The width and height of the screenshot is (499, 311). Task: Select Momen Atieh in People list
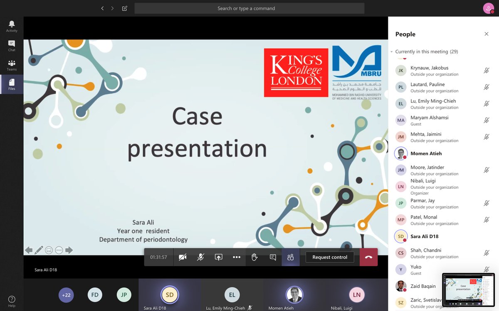(x=443, y=153)
